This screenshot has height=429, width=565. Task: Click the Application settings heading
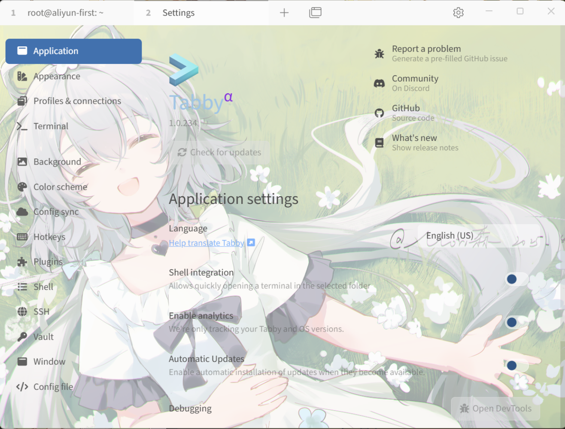tap(234, 199)
